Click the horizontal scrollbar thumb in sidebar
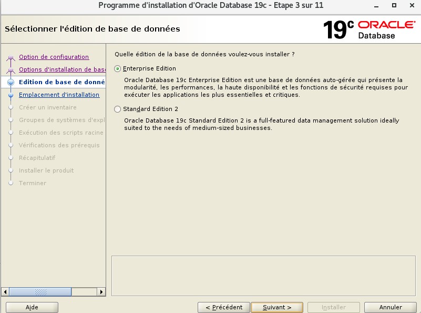 [x=40, y=292]
